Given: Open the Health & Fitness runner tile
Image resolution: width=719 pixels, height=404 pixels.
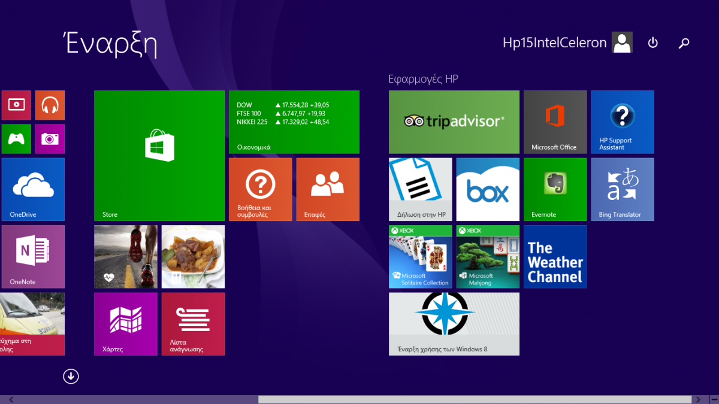Looking at the screenshot, I should (x=126, y=257).
